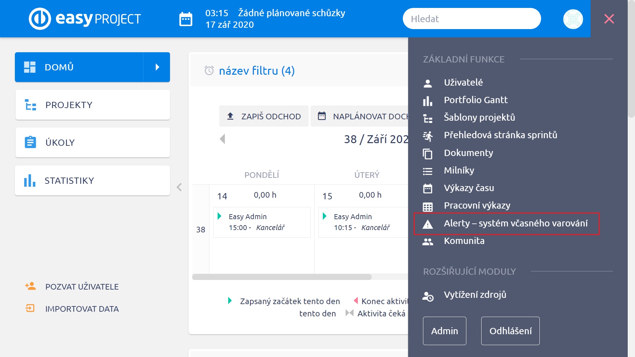This screenshot has width=635, height=357.
Task: Click the Alerty warning triangle icon
Action: pyautogui.click(x=428, y=224)
